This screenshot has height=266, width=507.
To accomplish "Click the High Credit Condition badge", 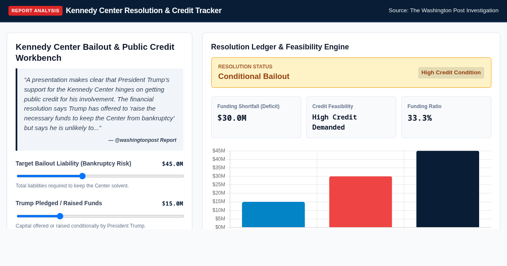I will click(451, 73).
